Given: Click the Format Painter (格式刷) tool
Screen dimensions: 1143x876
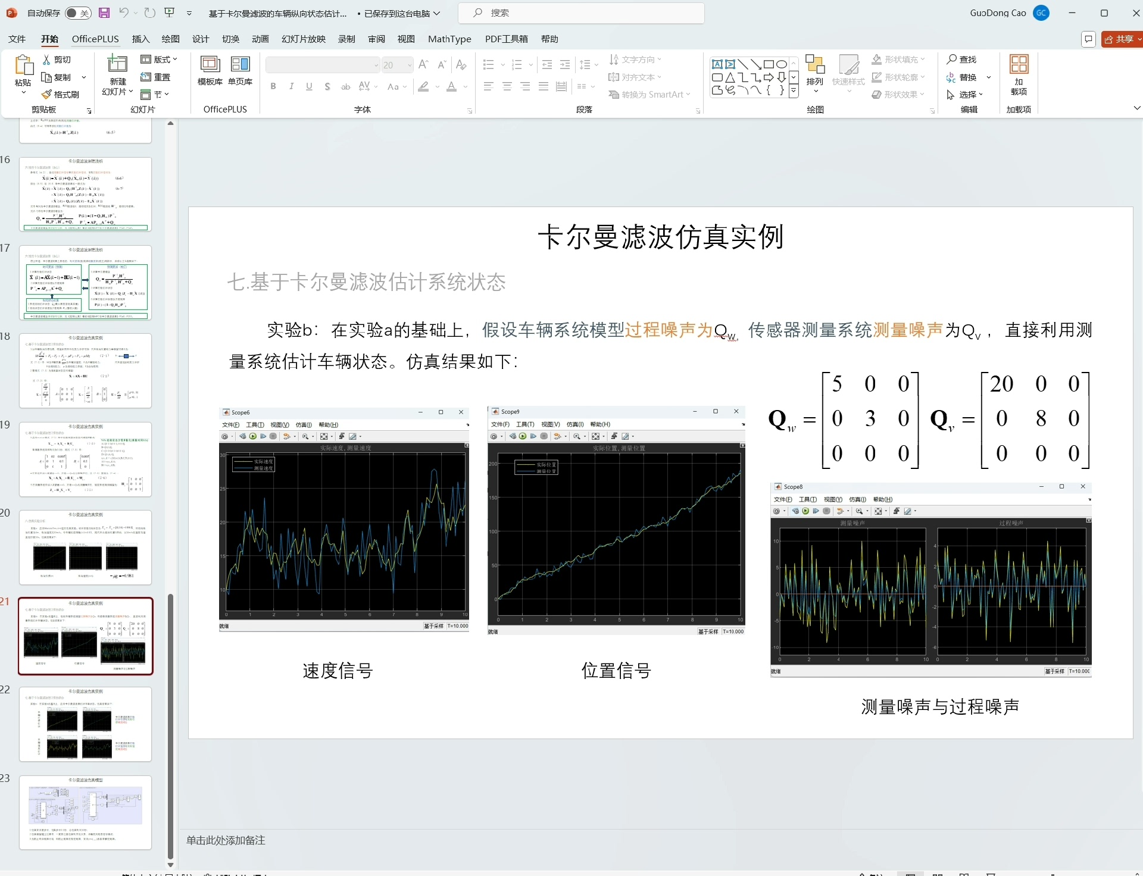Looking at the screenshot, I should coord(61,95).
